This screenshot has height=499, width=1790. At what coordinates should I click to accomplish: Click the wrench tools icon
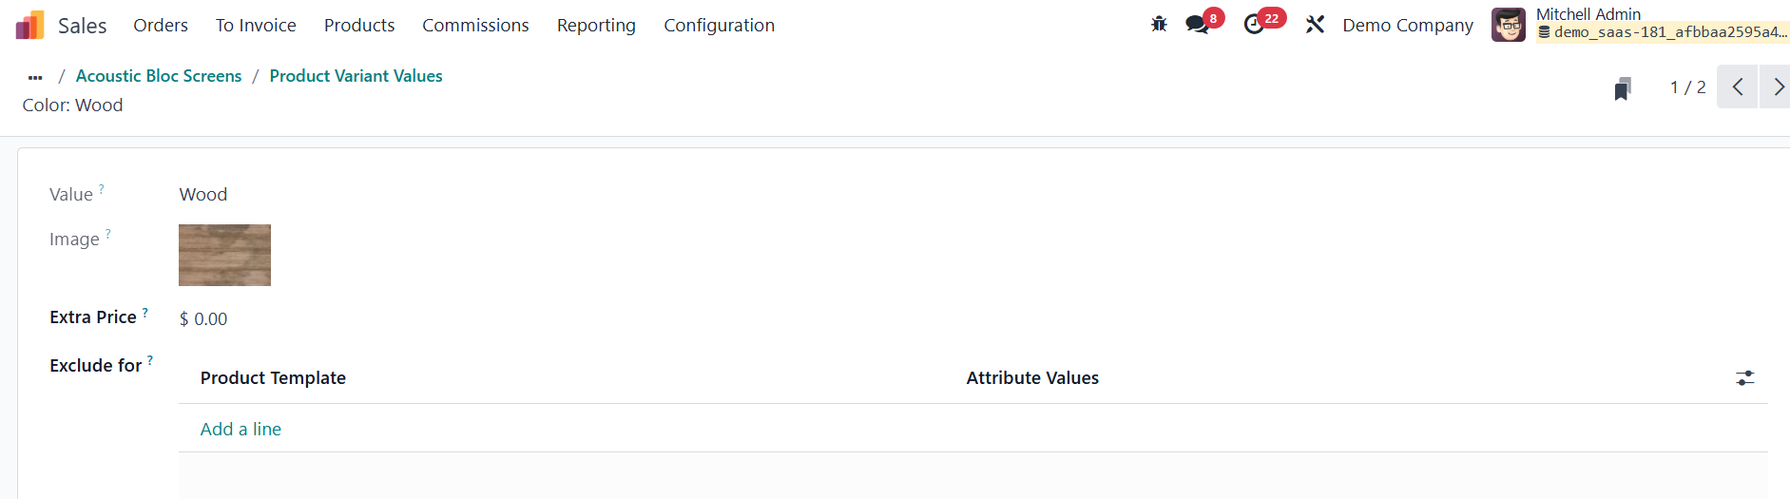[x=1315, y=25]
